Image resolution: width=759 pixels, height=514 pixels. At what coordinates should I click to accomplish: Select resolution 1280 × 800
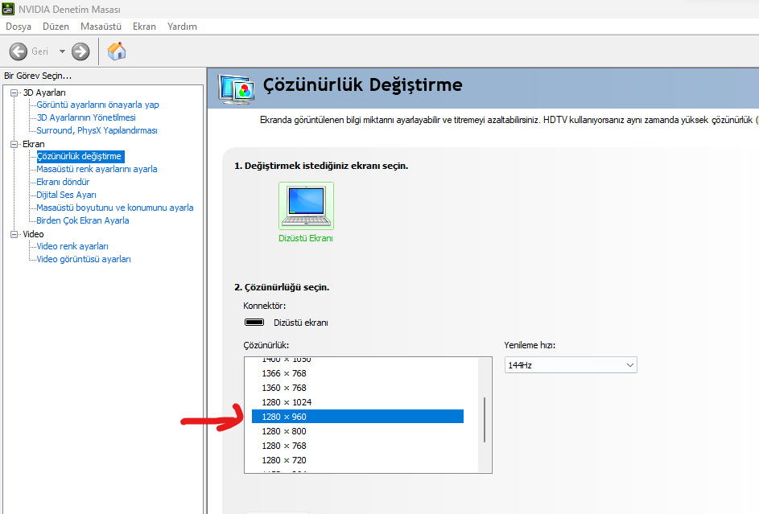pos(357,431)
